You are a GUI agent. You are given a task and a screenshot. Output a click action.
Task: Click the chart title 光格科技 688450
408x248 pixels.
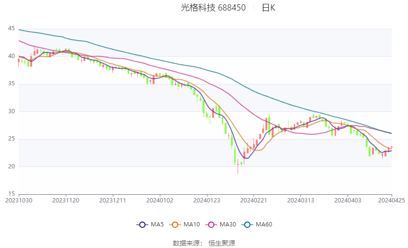(213, 8)
